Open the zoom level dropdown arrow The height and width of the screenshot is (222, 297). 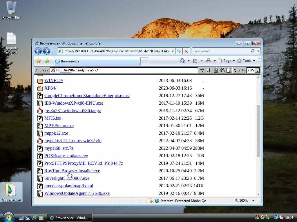pos(253,201)
